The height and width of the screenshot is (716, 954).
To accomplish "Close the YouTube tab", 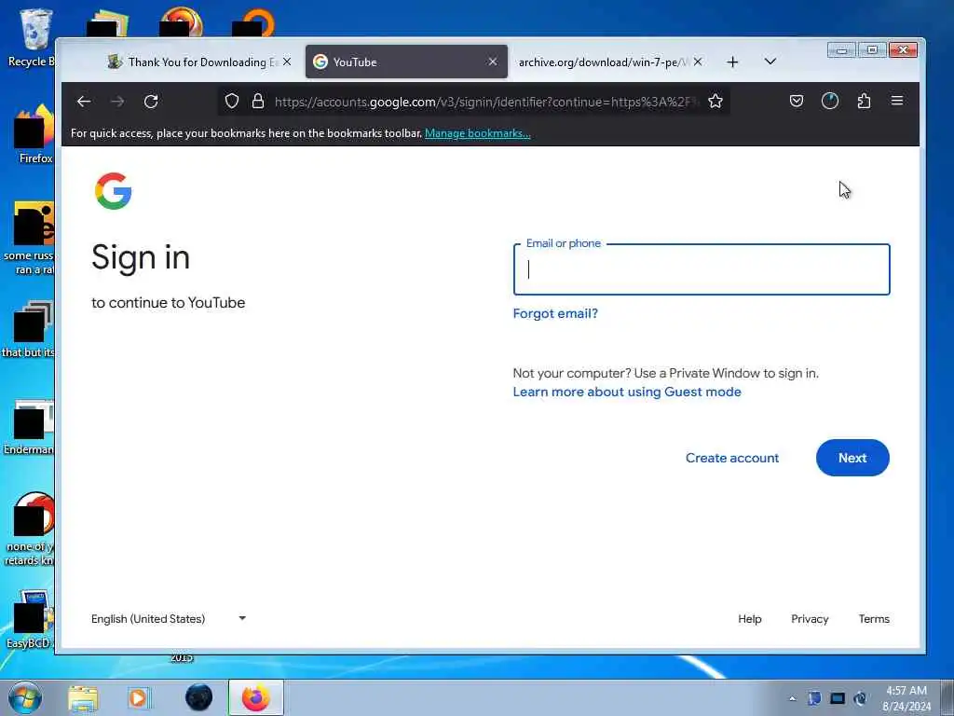I will click(x=493, y=62).
